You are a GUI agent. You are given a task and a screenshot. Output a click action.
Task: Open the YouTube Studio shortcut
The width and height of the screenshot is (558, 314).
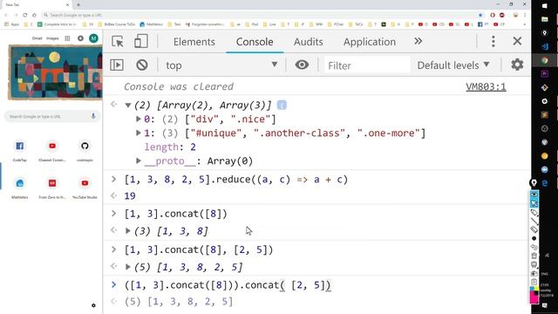click(x=85, y=188)
